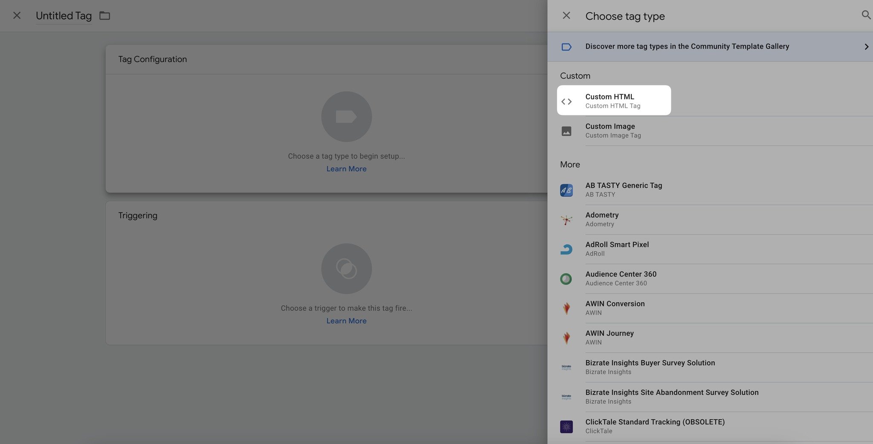Select the AWIN Conversion flame icon
873x444 pixels.
pos(567,308)
